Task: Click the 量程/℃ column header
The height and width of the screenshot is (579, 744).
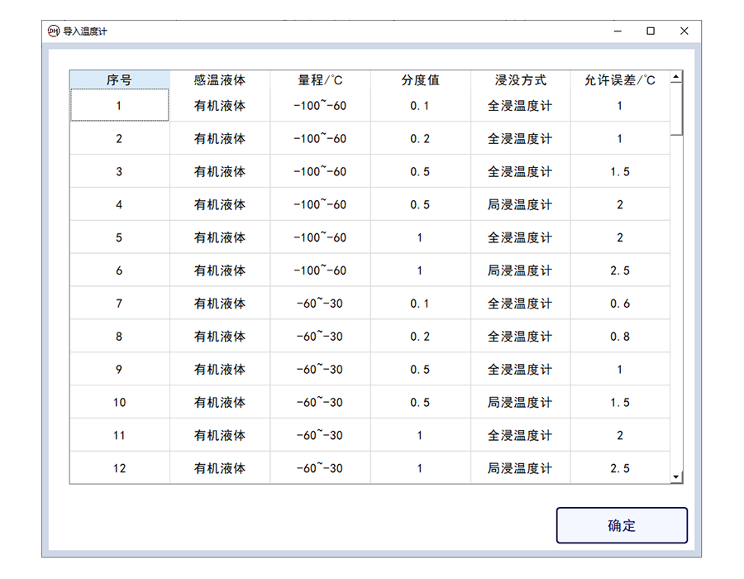Action: pyautogui.click(x=320, y=80)
